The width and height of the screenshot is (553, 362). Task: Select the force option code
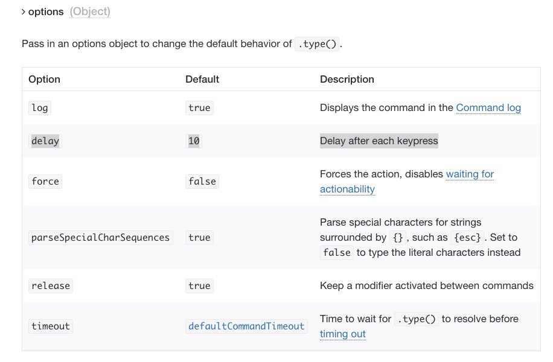(x=45, y=182)
